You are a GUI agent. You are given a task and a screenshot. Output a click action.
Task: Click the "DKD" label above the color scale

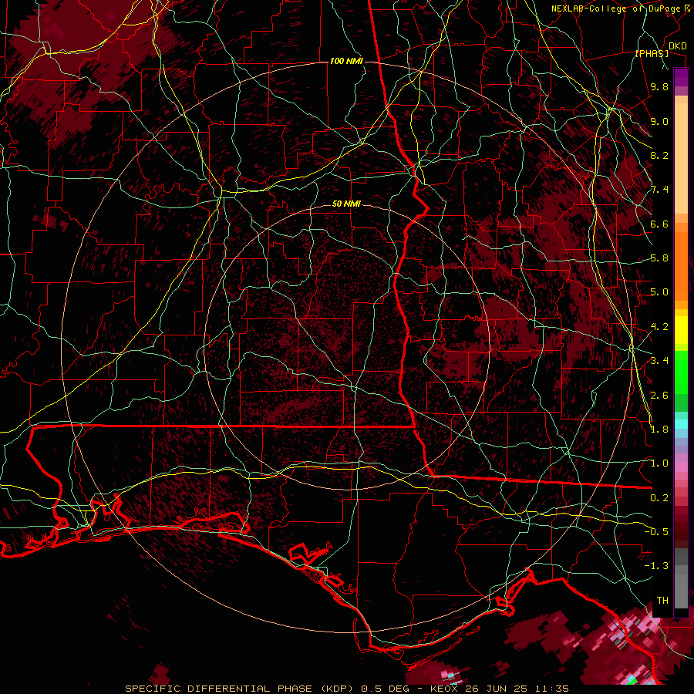(678, 45)
